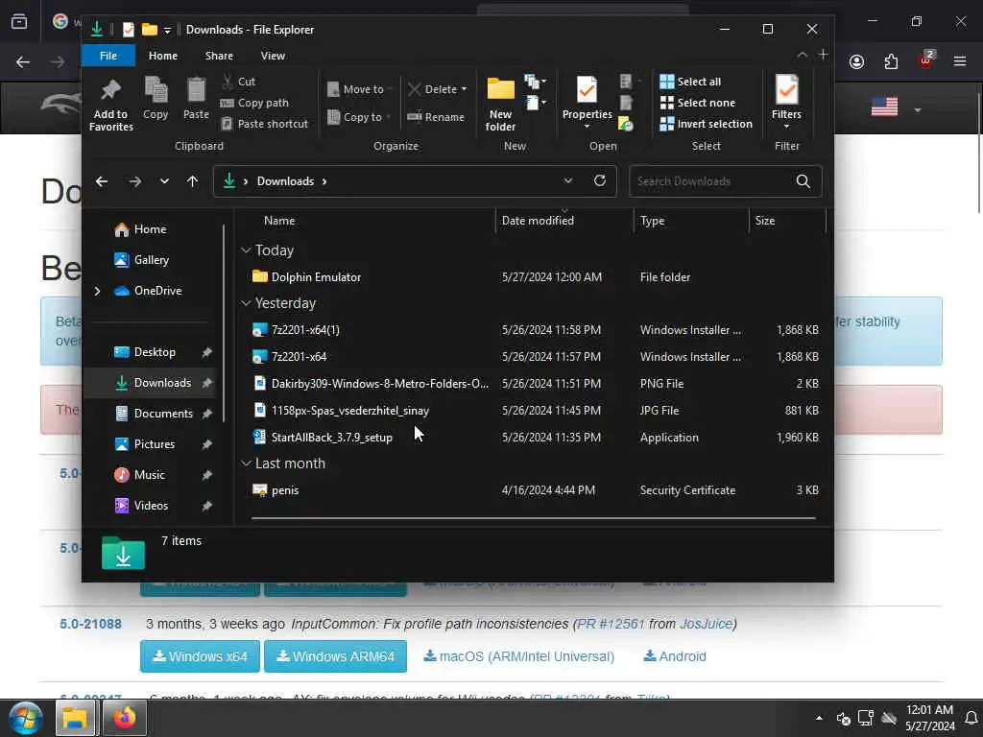Image resolution: width=983 pixels, height=737 pixels.
Task: Click the back navigation arrow in Explorer
Action: click(x=102, y=181)
